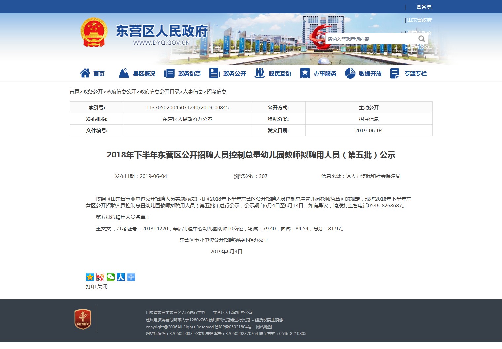The width and height of the screenshot is (502, 349).
Task: Open the 县区概况 menu
Action: (x=137, y=73)
